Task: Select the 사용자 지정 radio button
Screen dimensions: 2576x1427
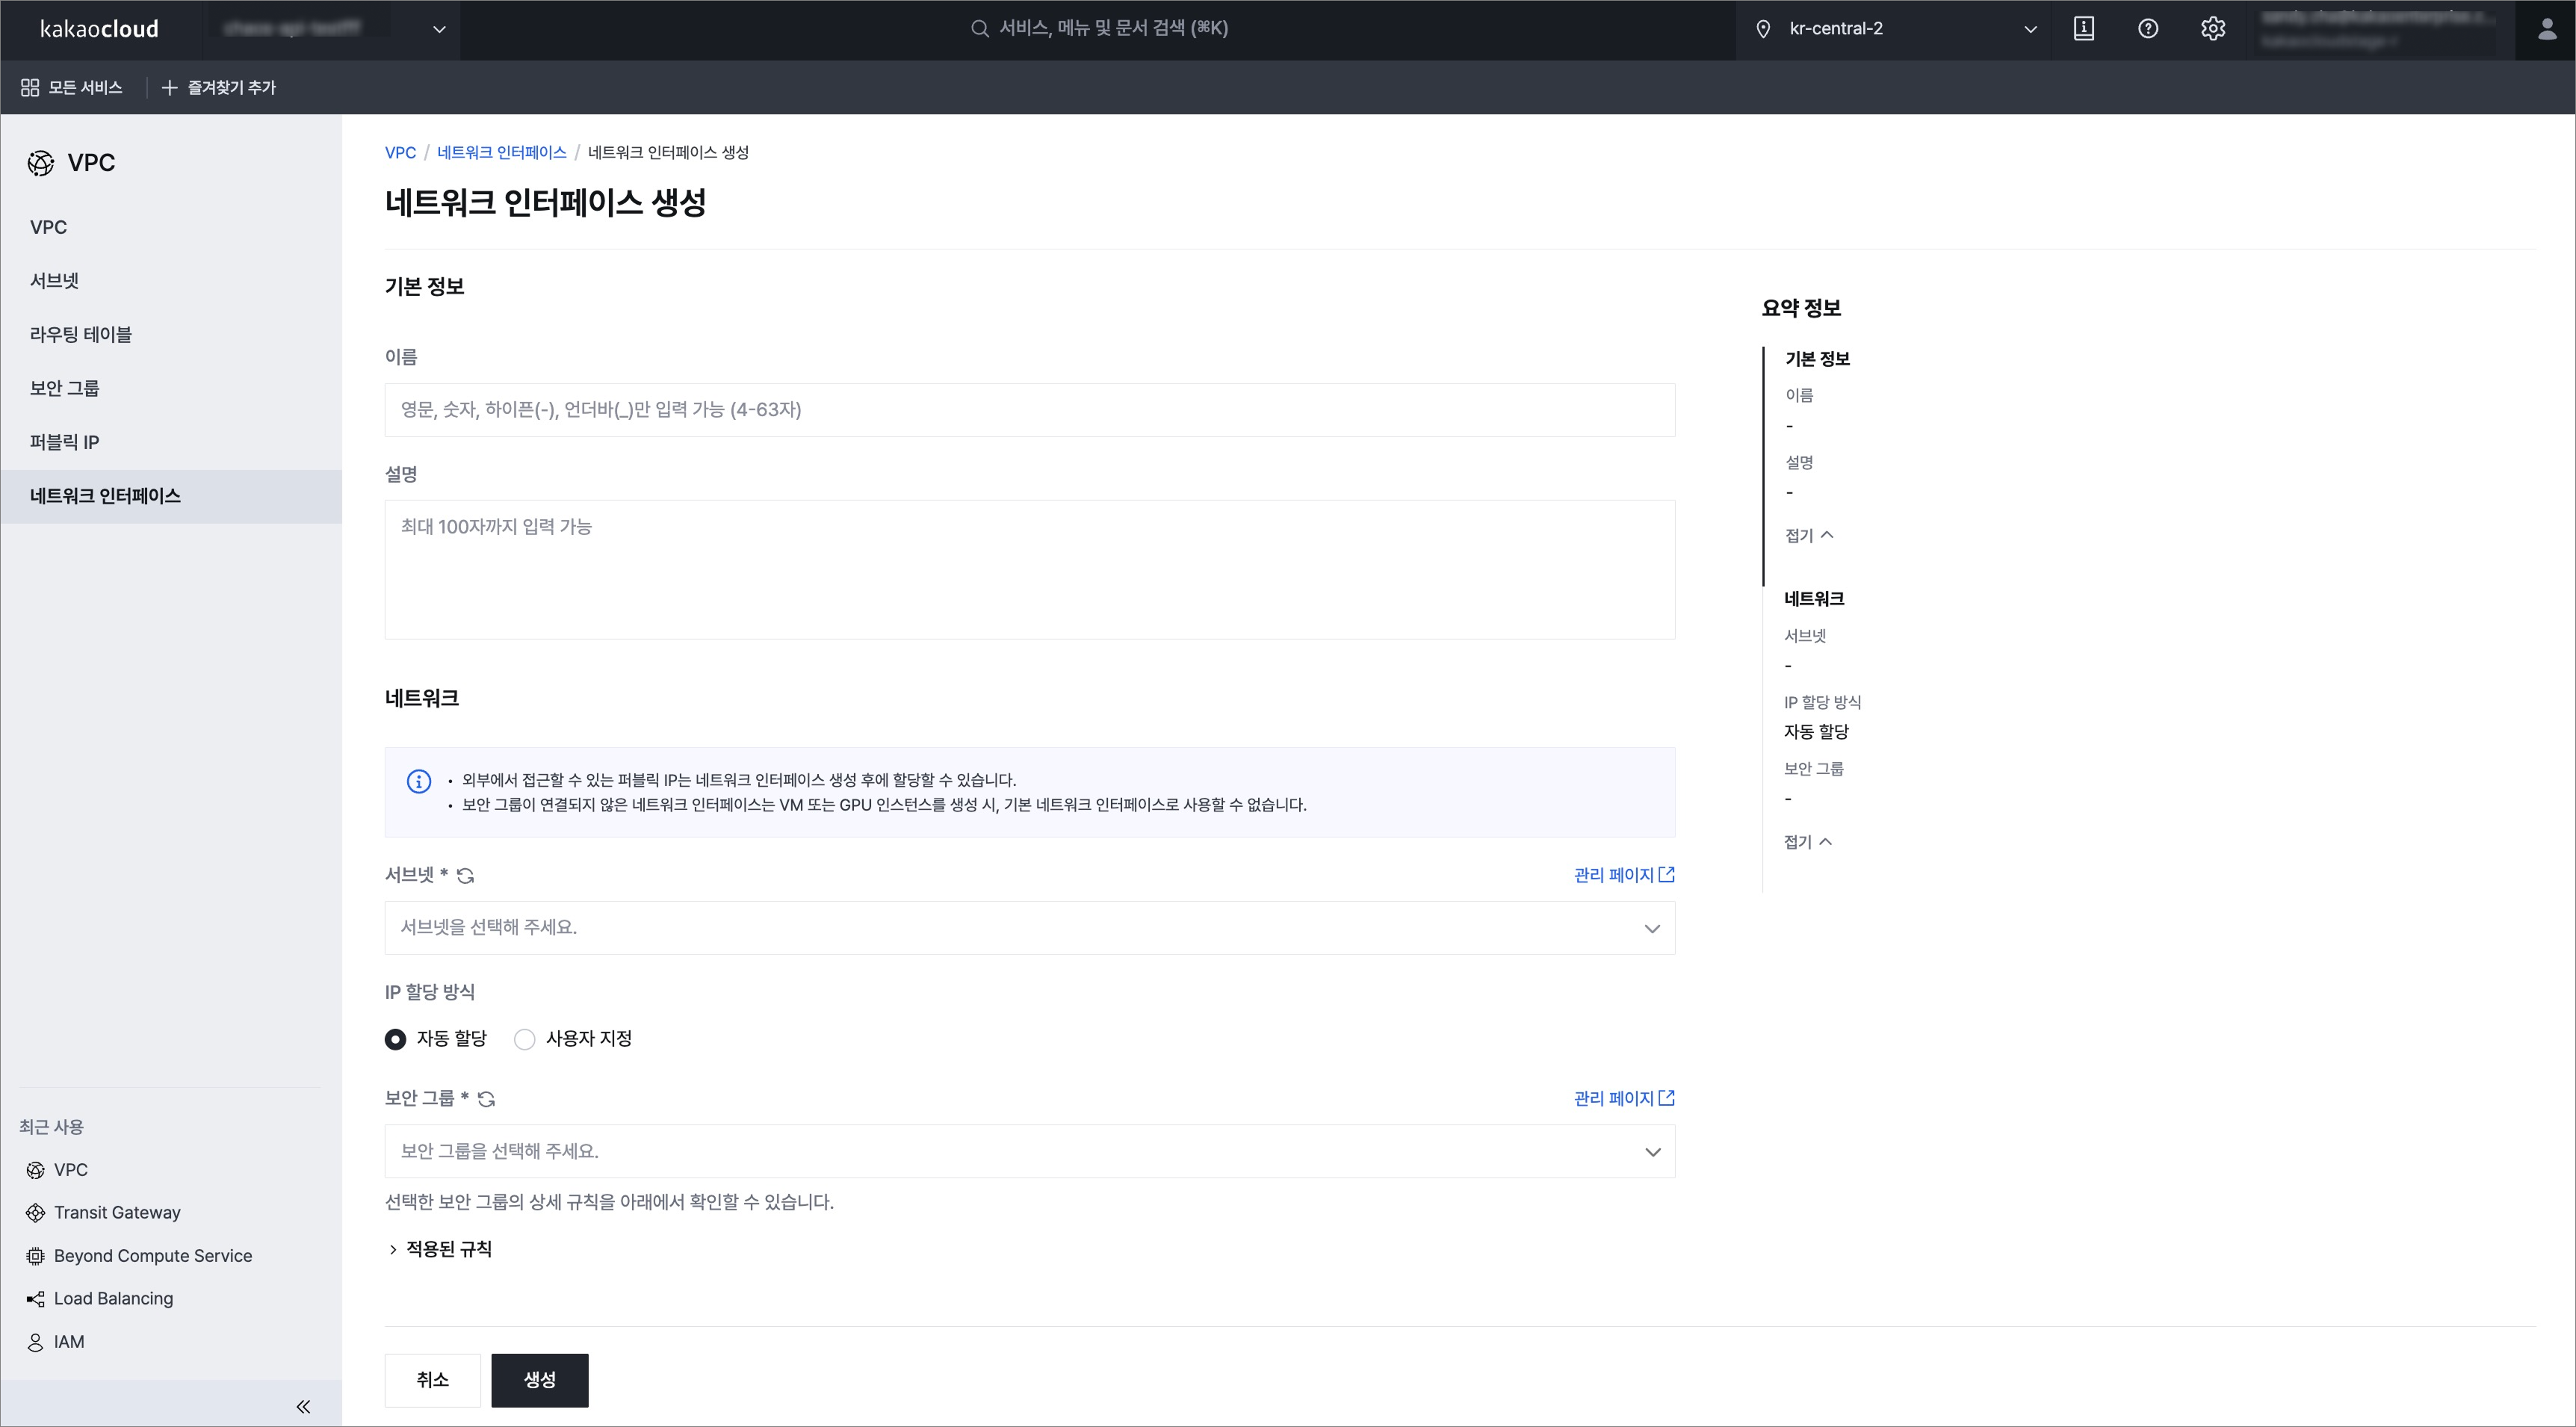Action: click(x=525, y=1039)
